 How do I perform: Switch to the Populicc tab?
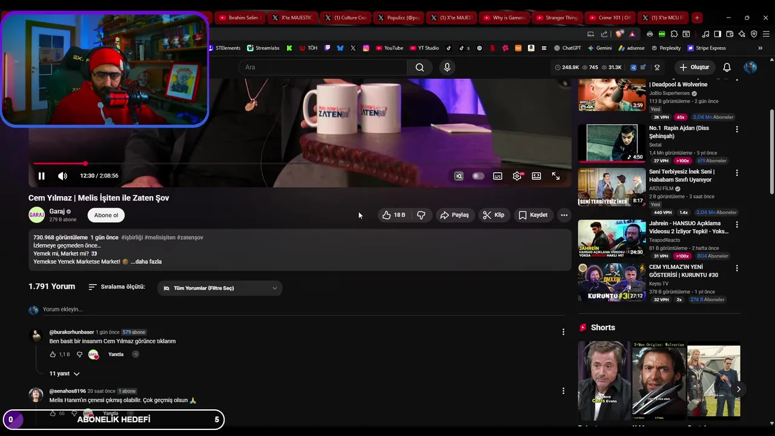point(398,18)
